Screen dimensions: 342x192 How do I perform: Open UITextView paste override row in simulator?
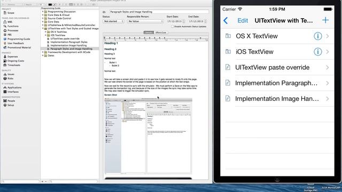(277, 67)
